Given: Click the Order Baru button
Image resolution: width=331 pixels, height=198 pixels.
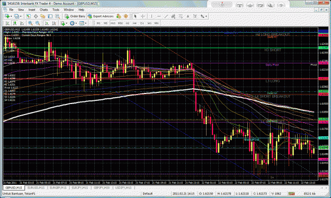Looking at the screenshot, I should [75, 16].
